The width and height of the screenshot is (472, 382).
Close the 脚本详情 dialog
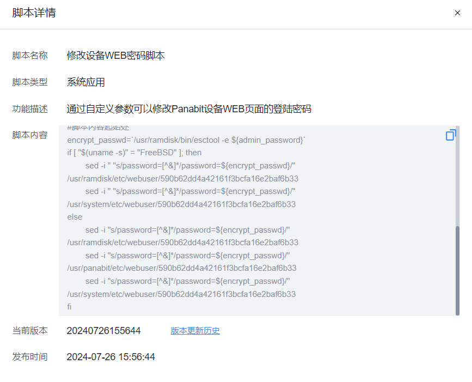point(458,13)
